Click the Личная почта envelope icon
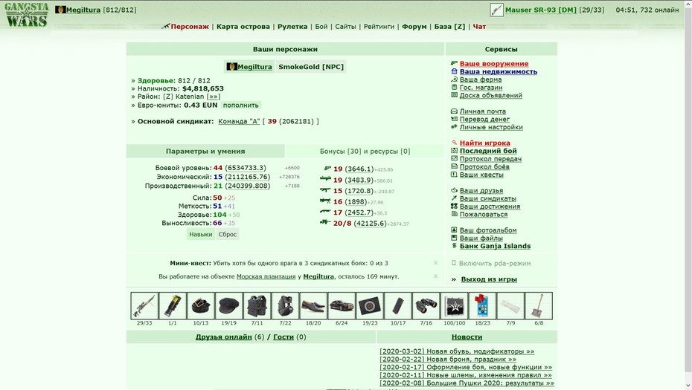The width and height of the screenshot is (692, 390). click(x=454, y=111)
